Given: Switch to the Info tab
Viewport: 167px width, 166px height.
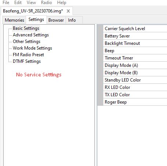Looking at the screenshot, I should click(x=72, y=20).
